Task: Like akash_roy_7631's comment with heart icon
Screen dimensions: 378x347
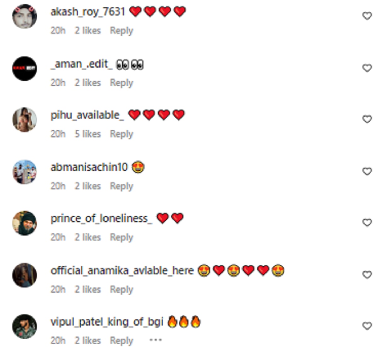Action: pyautogui.click(x=367, y=16)
